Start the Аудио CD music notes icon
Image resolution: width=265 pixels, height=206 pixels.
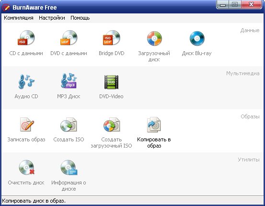click(26, 81)
